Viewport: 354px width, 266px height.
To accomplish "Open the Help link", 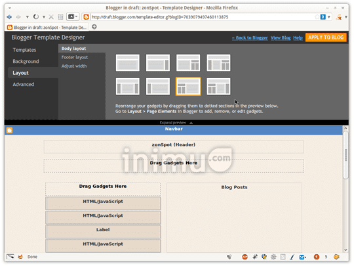I will point(298,38).
